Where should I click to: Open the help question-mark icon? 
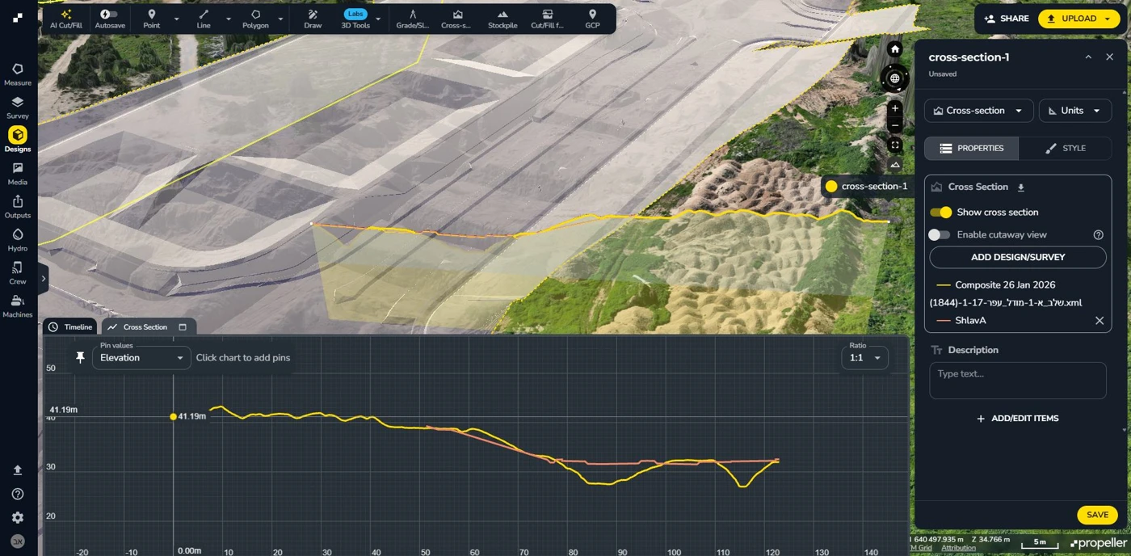tap(18, 494)
